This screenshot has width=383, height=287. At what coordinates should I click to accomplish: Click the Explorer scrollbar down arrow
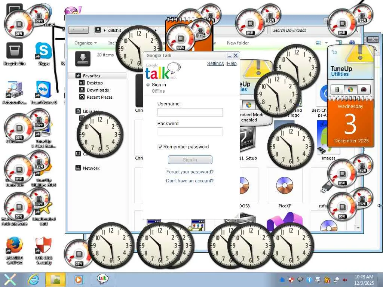(358, 228)
